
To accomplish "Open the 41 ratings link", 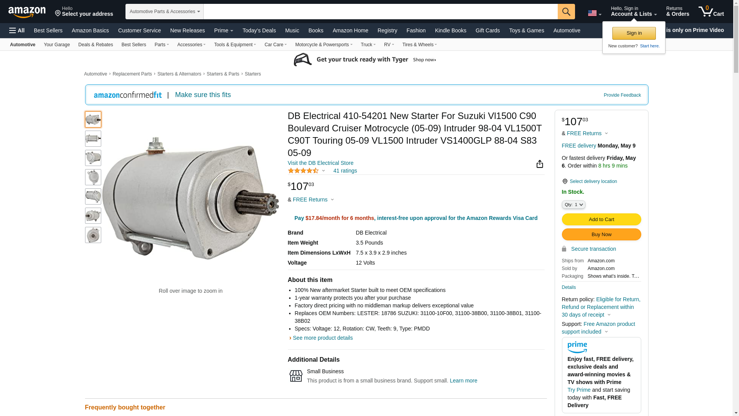I will (345, 171).
